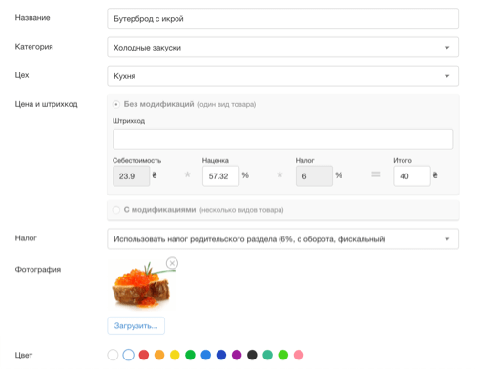Screen dimensions: 477x369
Task: Select the black color swatch
Action: (252, 355)
